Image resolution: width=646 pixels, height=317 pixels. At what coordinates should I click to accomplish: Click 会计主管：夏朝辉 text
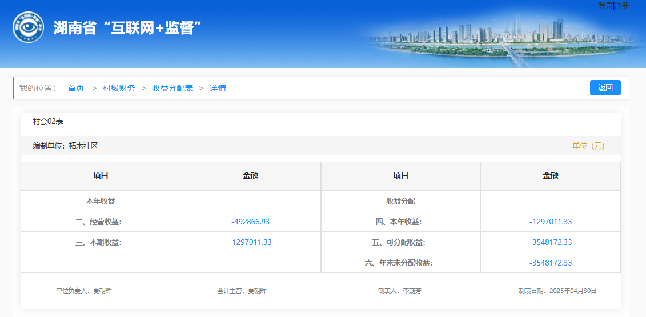[242, 291]
